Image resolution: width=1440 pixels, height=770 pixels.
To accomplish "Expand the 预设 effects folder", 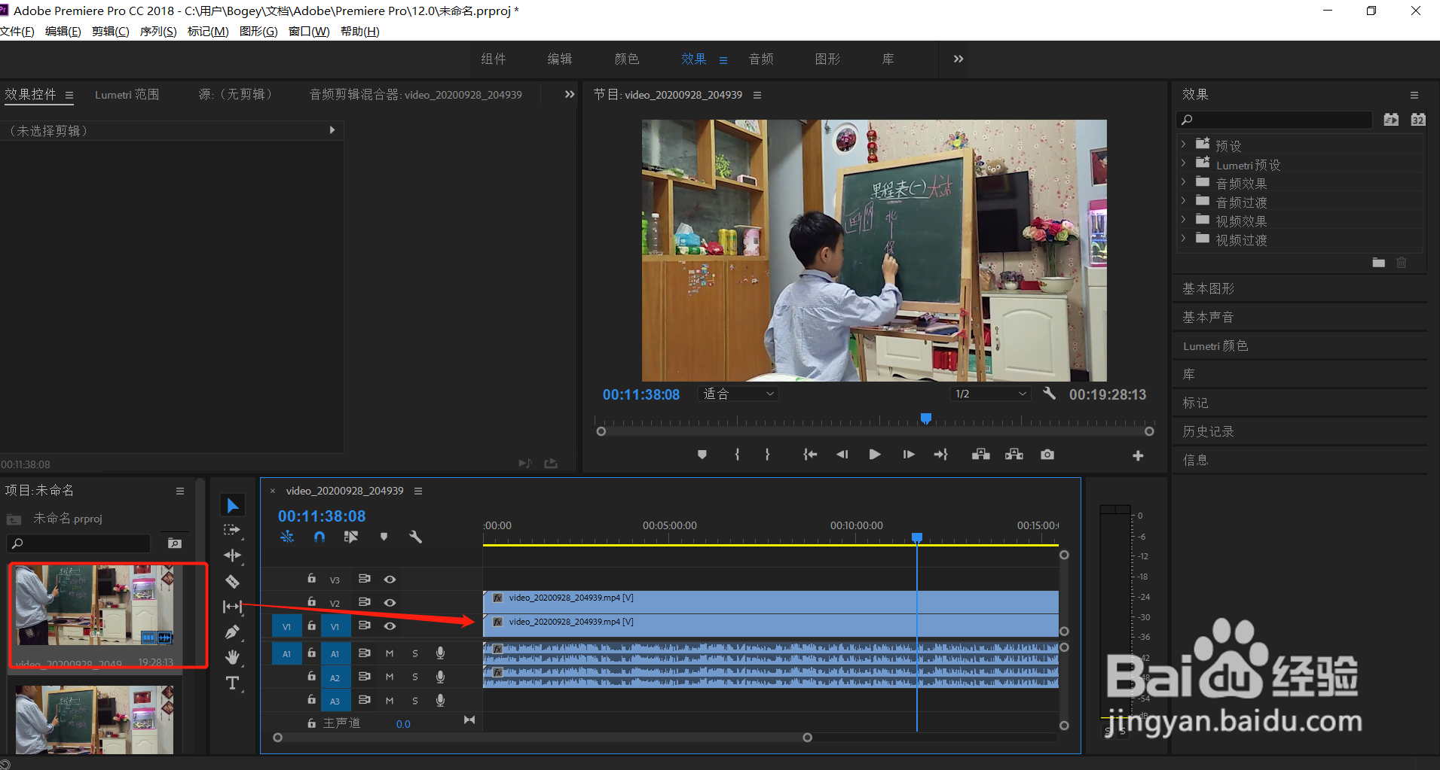I will (x=1184, y=144).
